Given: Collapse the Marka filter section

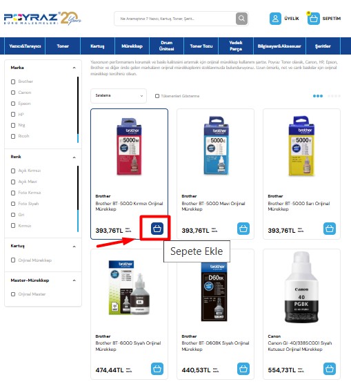Looking at the screenshot, I should click(74, 68).
